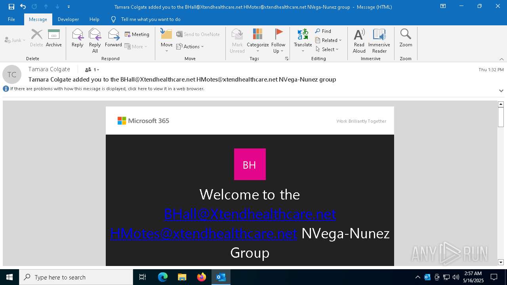Delete this message
Viewport: 507px width, 285px height.
point(36,38)
